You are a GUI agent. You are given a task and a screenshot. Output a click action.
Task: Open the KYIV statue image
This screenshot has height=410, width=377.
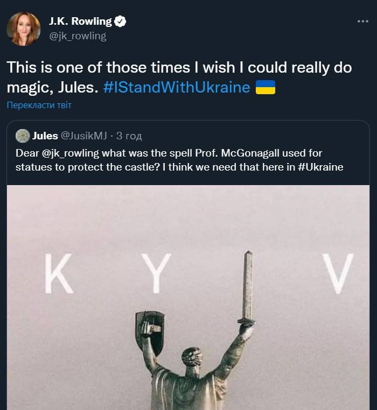tap(188, 298)
